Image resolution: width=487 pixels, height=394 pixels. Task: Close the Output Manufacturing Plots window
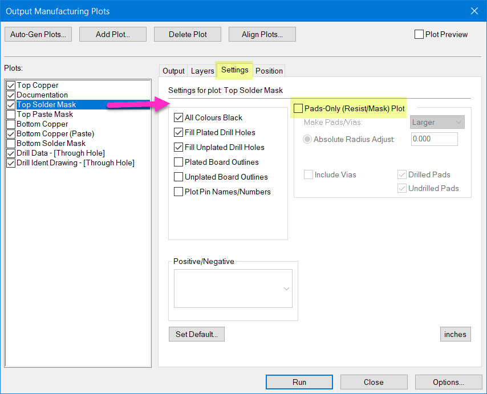[474, 11]
